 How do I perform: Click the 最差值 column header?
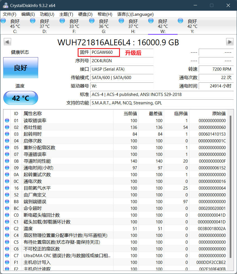(151, 114)
